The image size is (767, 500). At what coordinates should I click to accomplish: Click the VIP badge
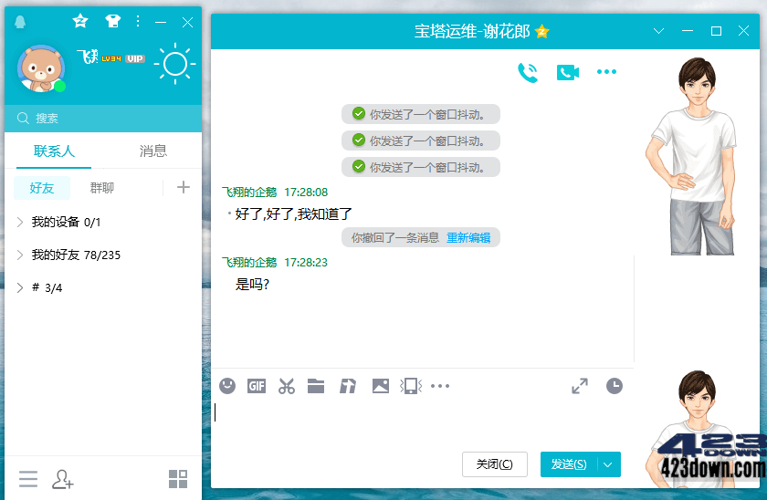(135, 58)
